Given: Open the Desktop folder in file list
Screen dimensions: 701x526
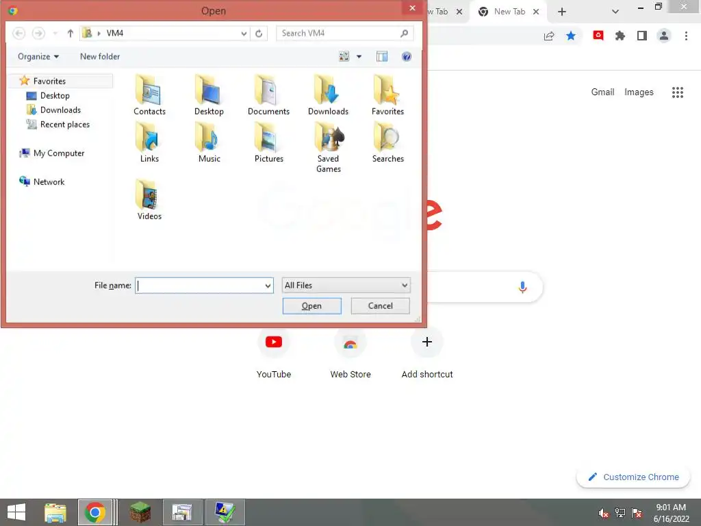Looking at the screenshot, I should coord(209,95).
